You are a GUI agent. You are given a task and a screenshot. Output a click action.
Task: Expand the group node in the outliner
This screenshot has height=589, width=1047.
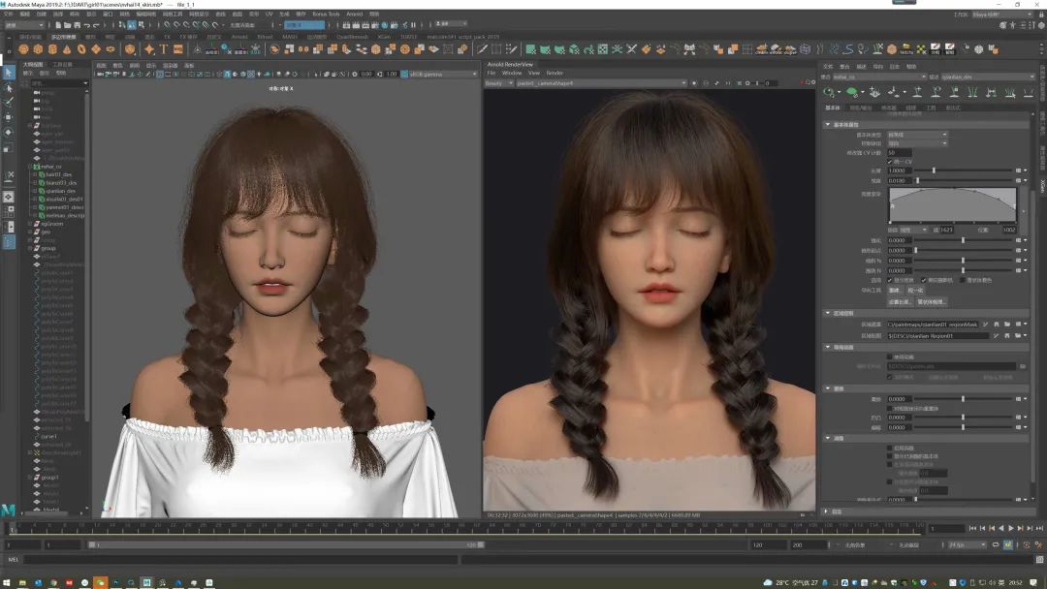pos(31,248)
